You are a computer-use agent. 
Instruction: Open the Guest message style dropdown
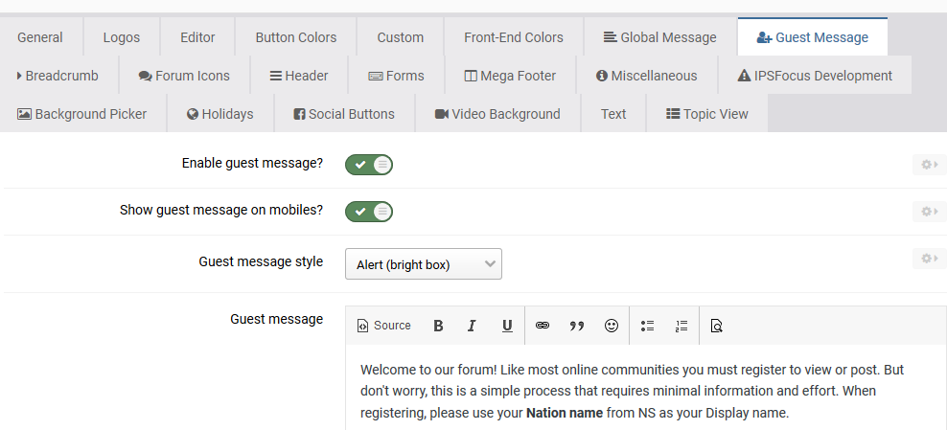pos(424,264)
